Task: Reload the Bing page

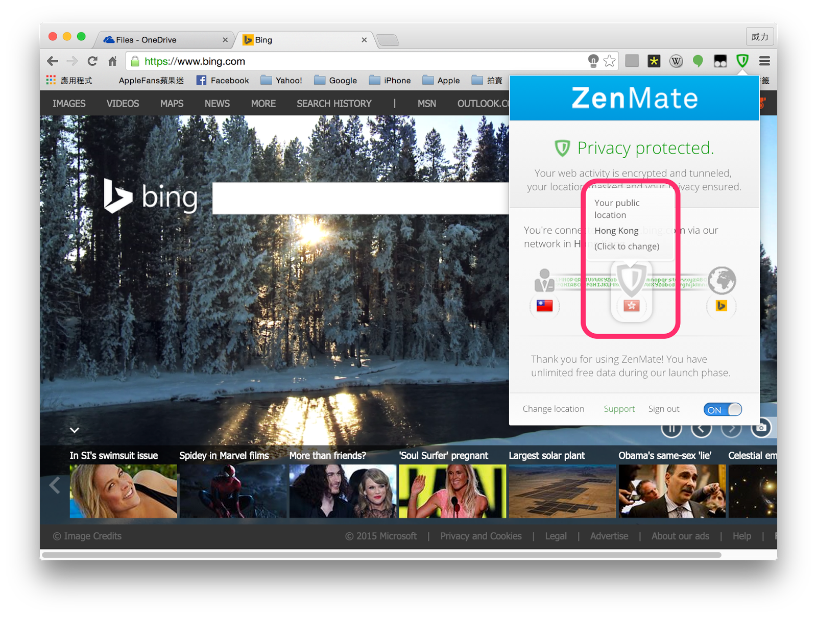Action: pyautogui.click(x=92, y=61)
